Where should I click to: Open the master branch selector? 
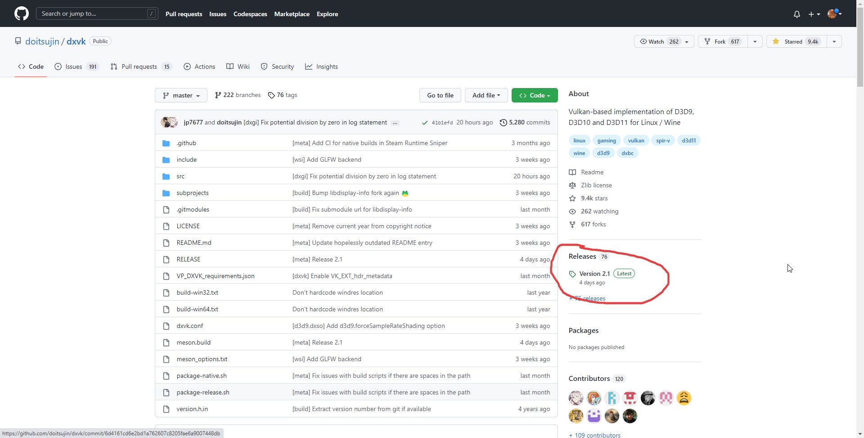(181, 95)
